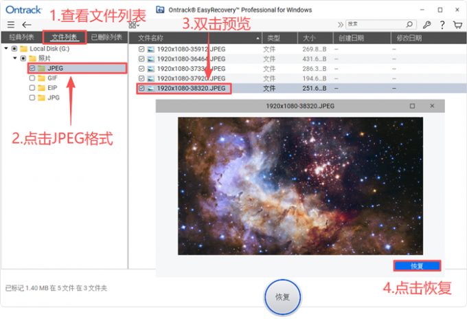Close the preview window
The image size is (467, 319).
[432, 106]
